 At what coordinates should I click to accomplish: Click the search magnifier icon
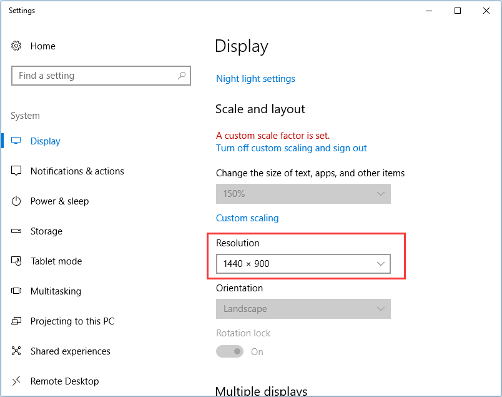pyautogui.click(x=182, y=76)
